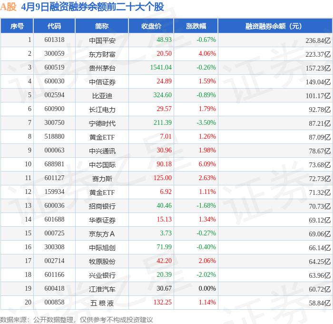Viewport: 333px width, 324px height.
Task: Click stock name 牧原股份
Action: tap(102, 262)
